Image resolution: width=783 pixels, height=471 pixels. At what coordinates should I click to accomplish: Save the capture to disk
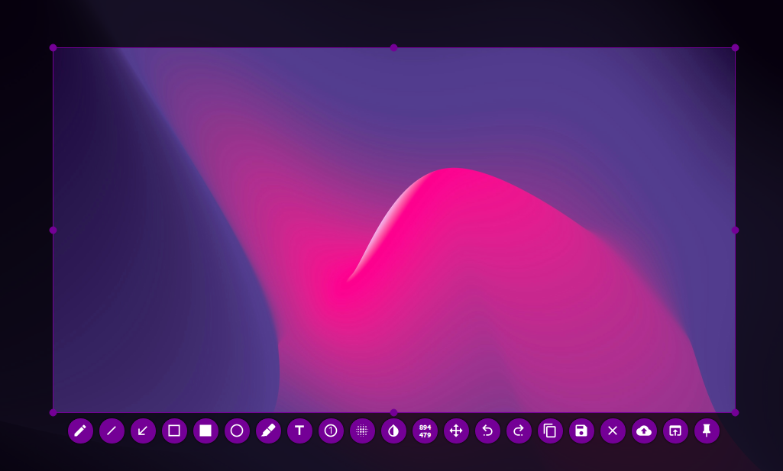pos(582,431)
